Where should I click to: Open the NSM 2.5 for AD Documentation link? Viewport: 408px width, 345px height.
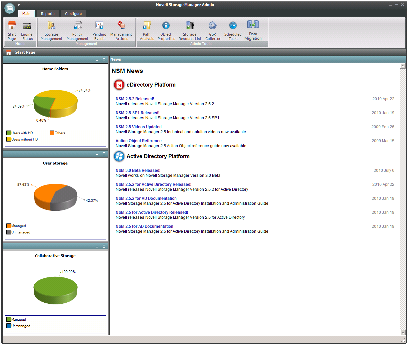[x=144, y=226]
